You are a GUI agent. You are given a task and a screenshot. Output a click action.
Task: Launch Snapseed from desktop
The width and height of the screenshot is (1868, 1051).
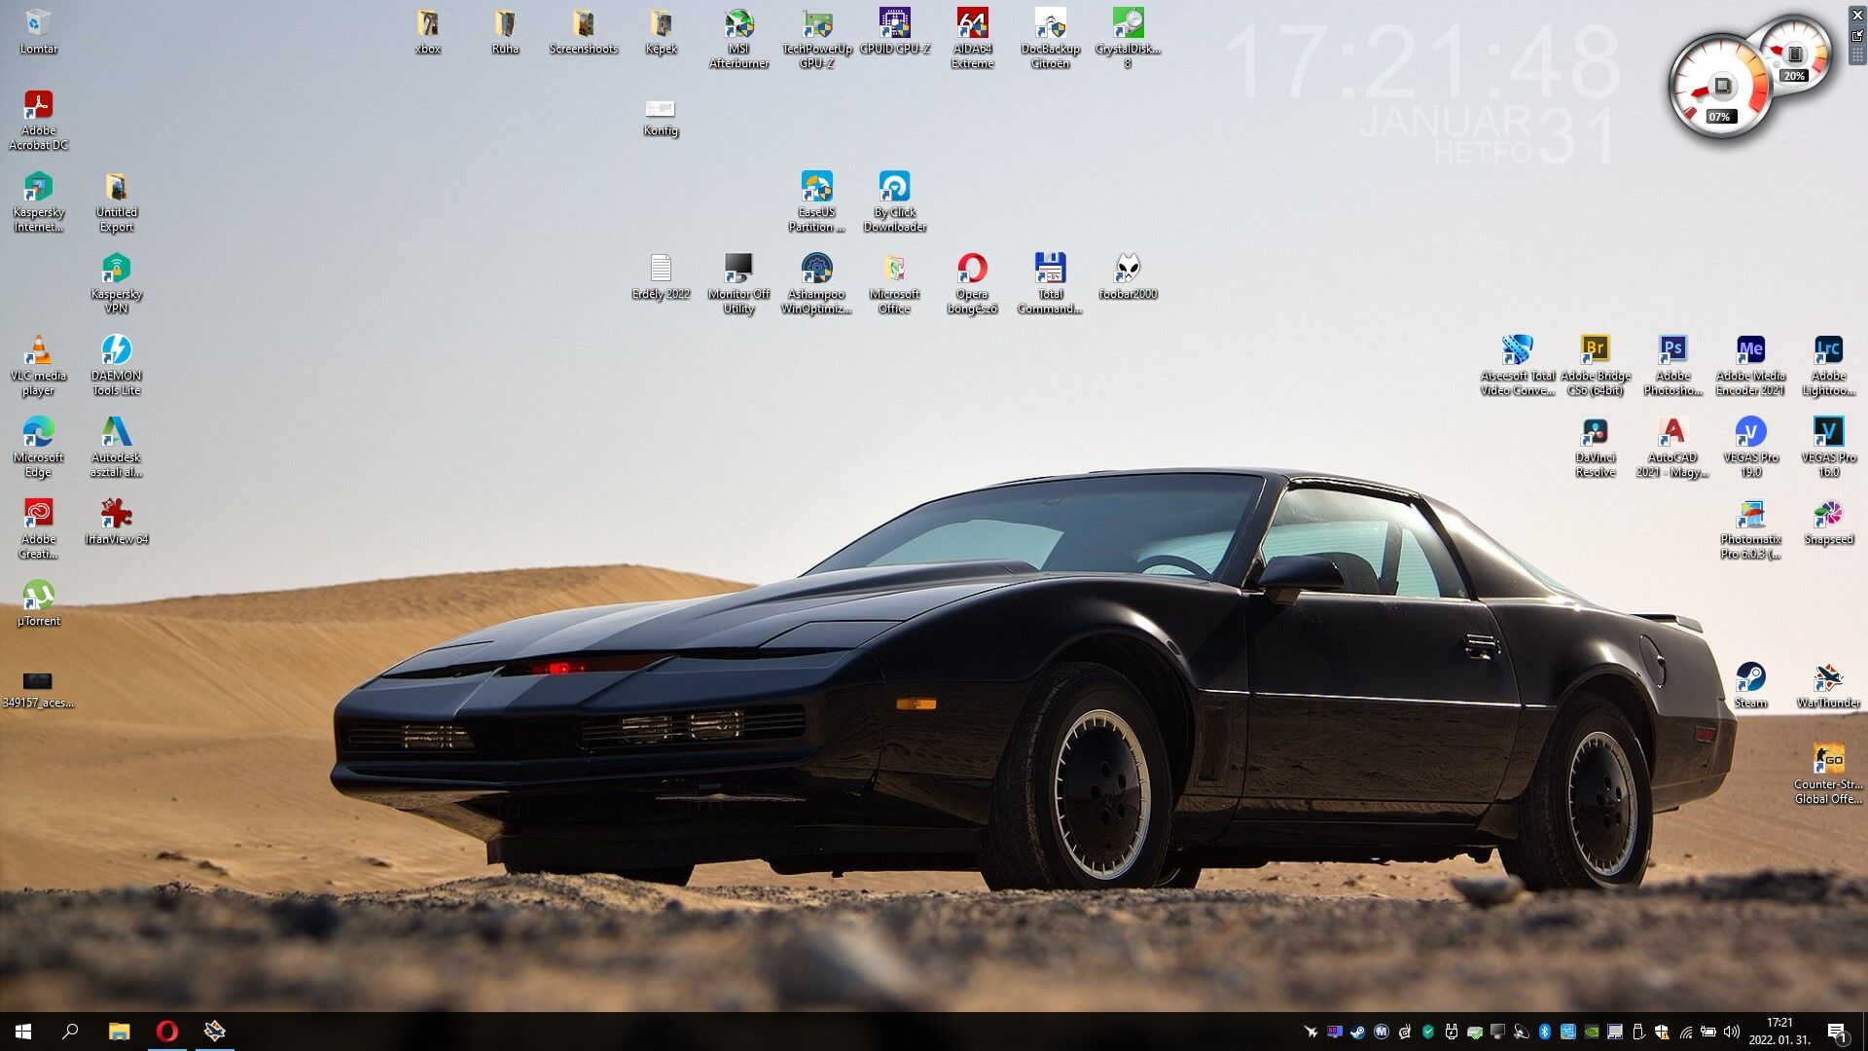click(1828, 522)
